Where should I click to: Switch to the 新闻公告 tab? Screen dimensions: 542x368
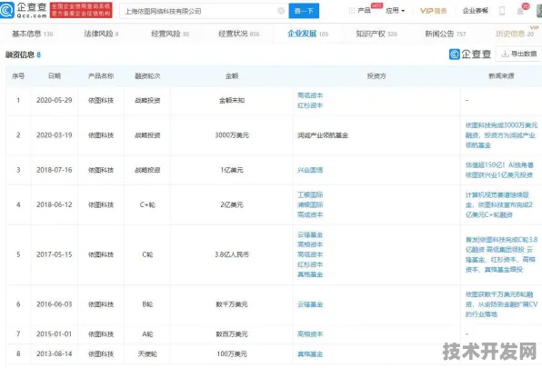pos(446,34)
